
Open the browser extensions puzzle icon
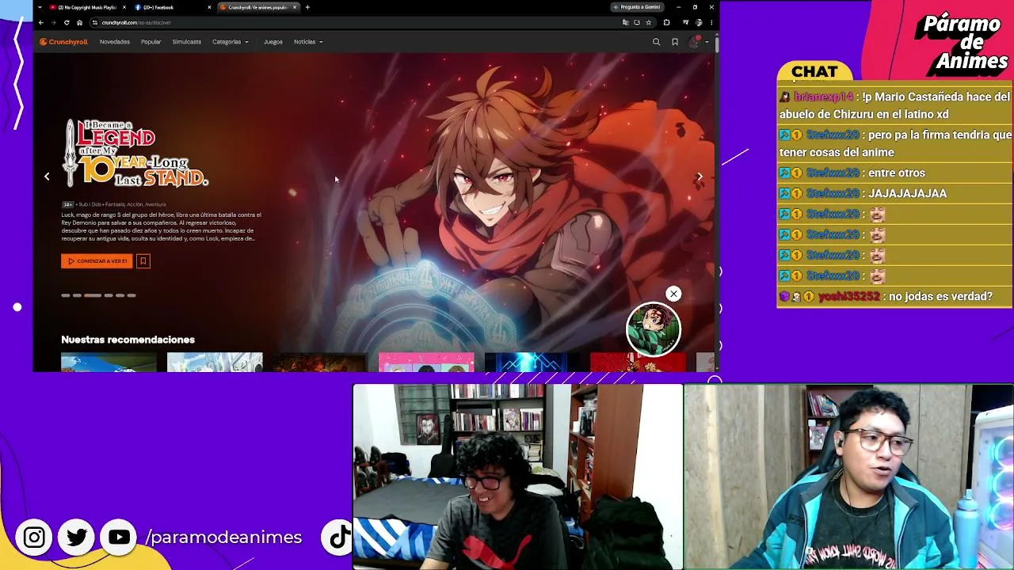pos(666,22)
